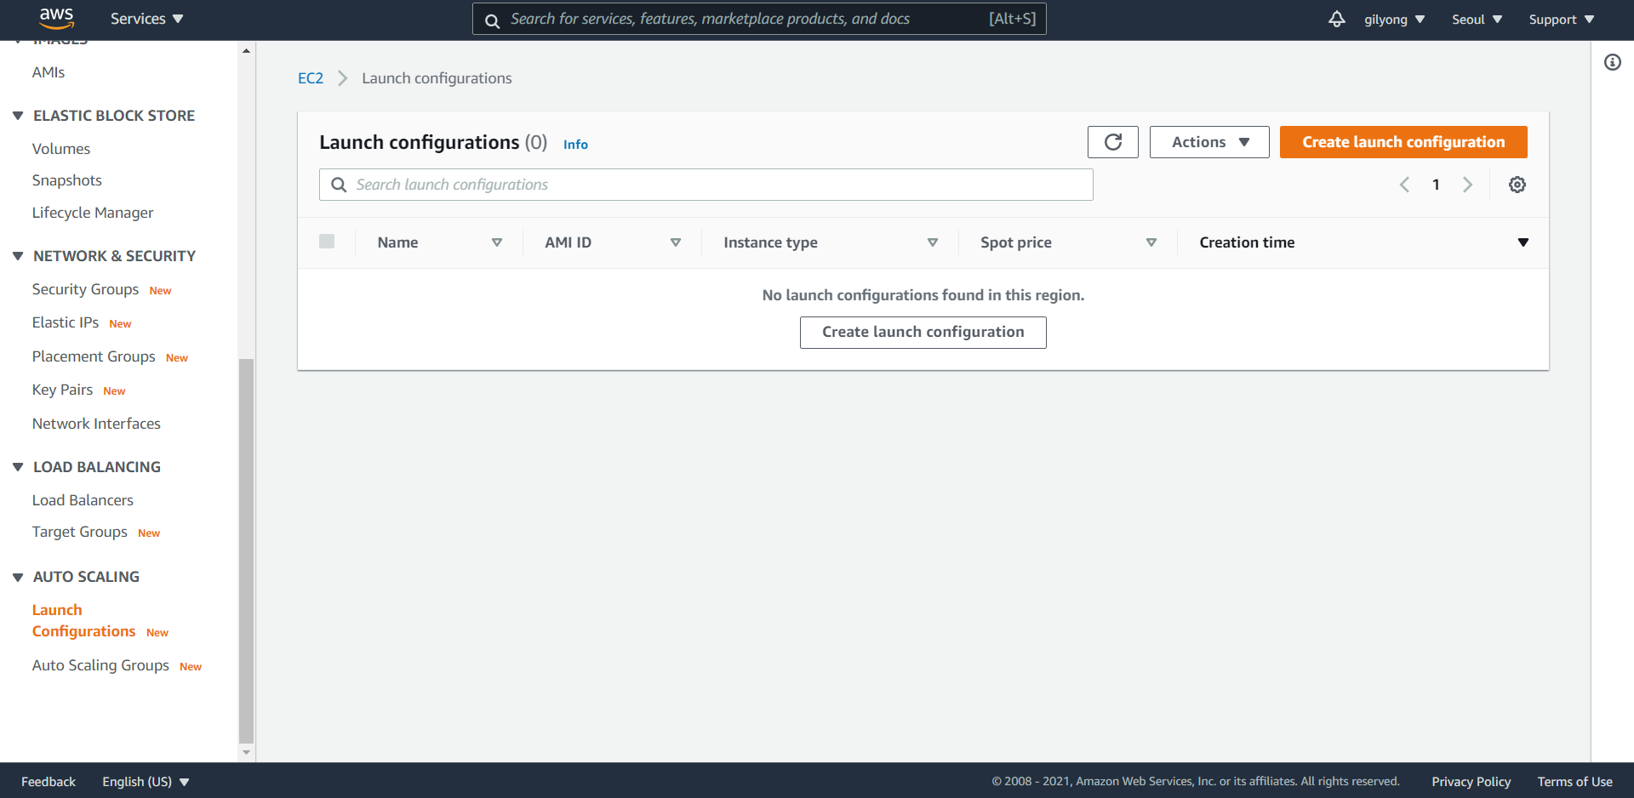Open the Feedback link in footer
This screenshot has height=798, width=1634.
[49, 782]
